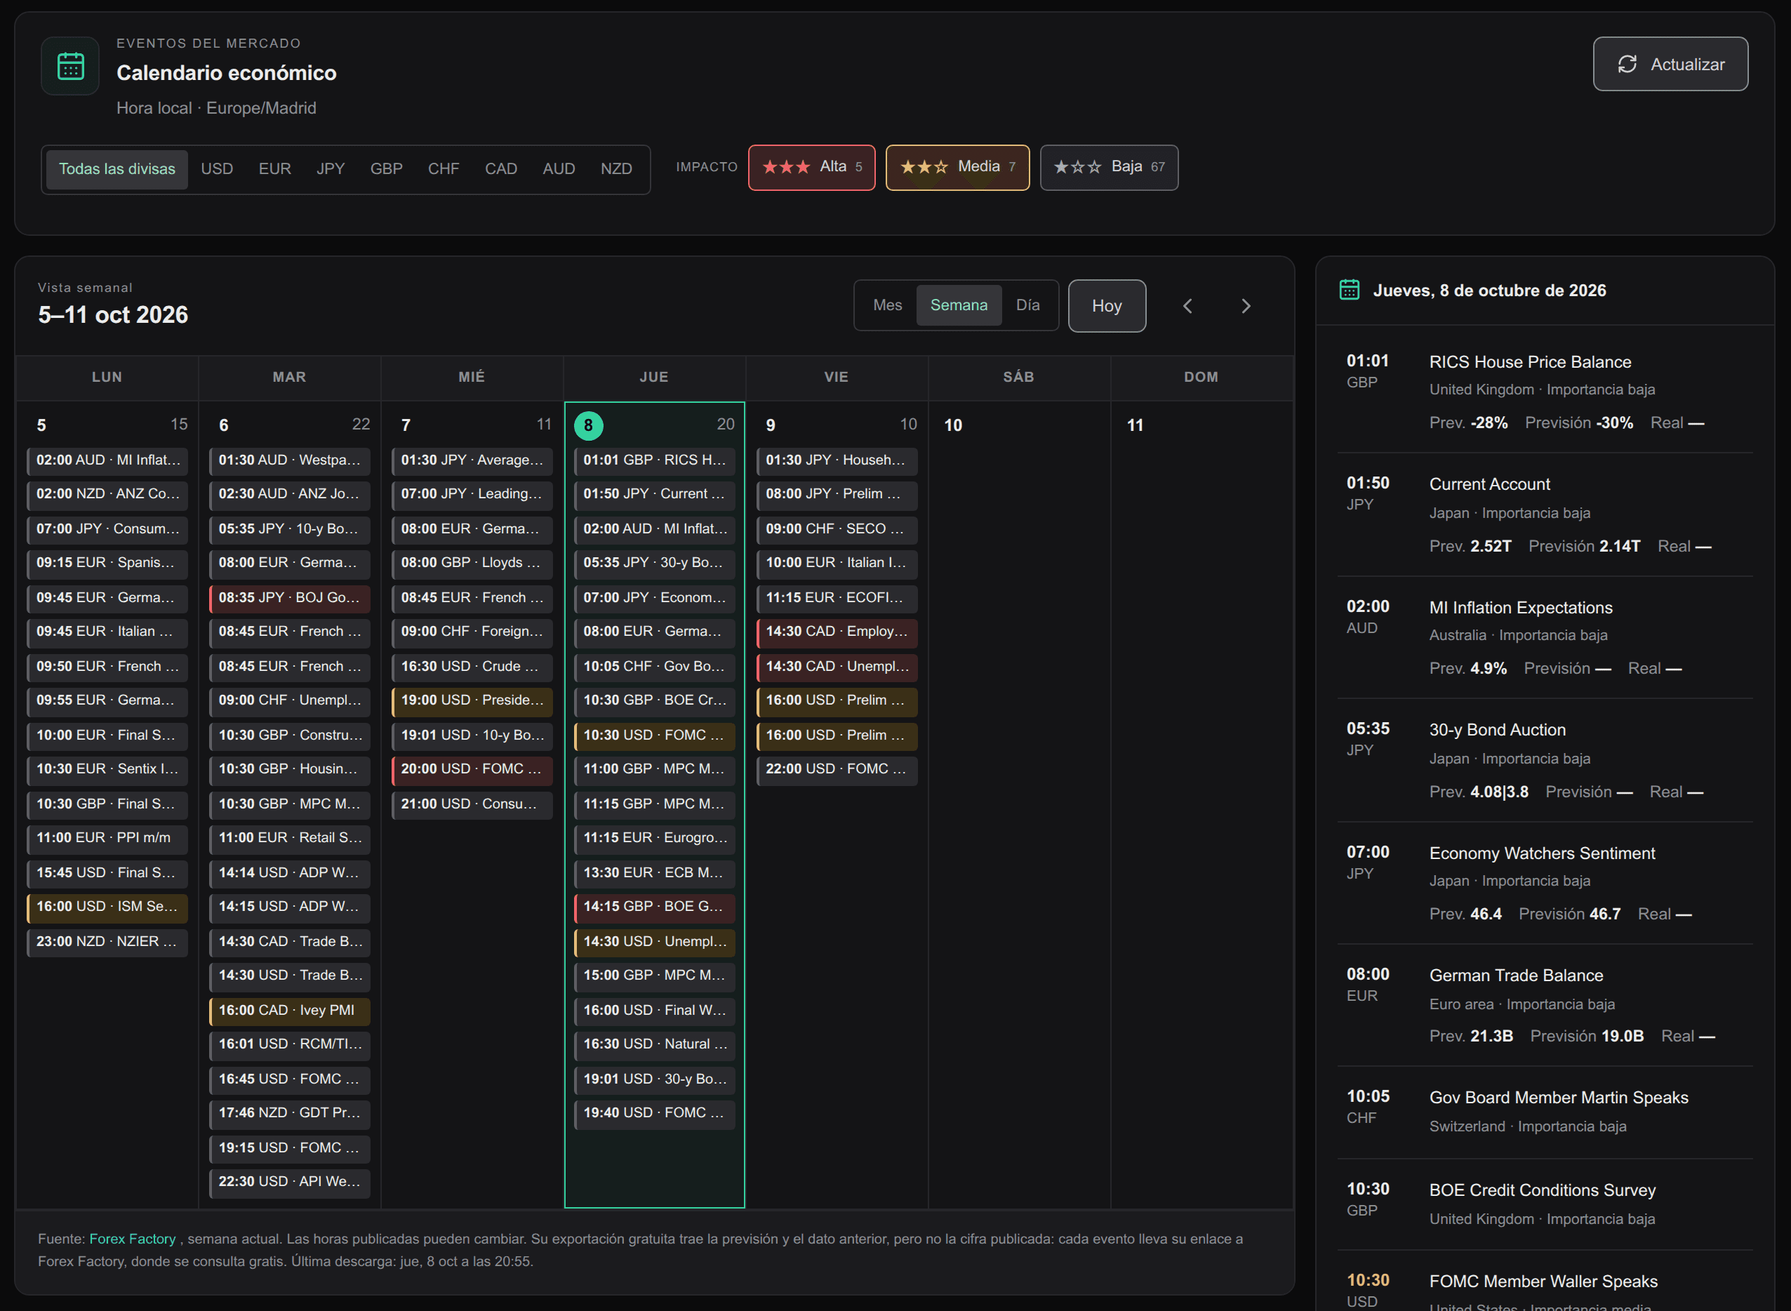Screen dimensions: 1791x1311
Task: Open the 10:30 USD FOMC event on Thursday
Action: pos(655,736)
